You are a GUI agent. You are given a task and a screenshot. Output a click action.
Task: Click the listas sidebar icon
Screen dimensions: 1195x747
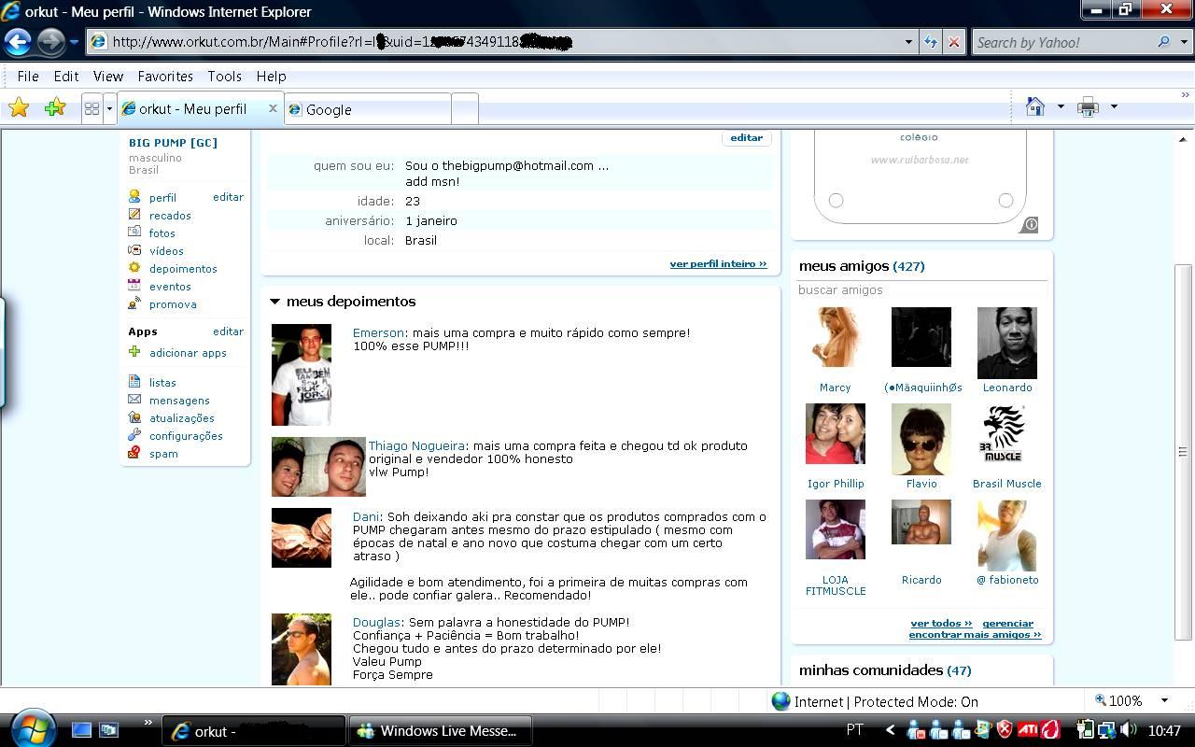[134, 382]
